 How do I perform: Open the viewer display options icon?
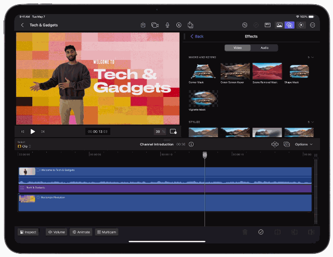click(173, 131)
